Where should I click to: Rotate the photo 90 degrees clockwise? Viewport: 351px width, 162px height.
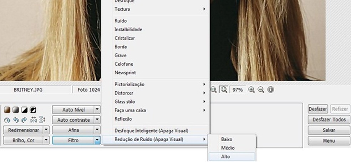tap(24, 120)
